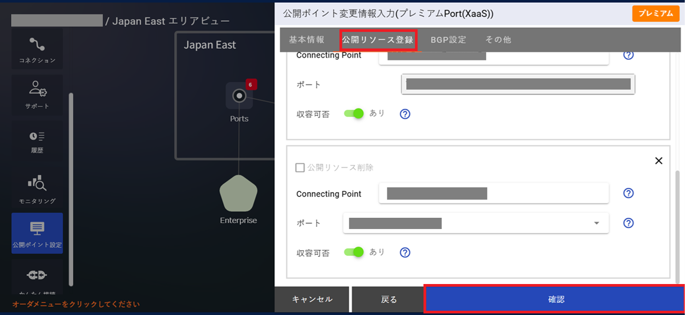Turn off the lower 収容可否 switch
685x315 pixels.
(x=354, y=252)
